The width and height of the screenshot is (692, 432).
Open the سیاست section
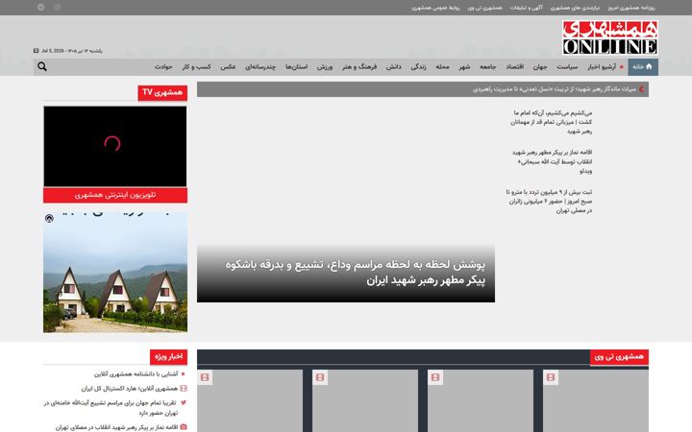[x=567, y=67]
